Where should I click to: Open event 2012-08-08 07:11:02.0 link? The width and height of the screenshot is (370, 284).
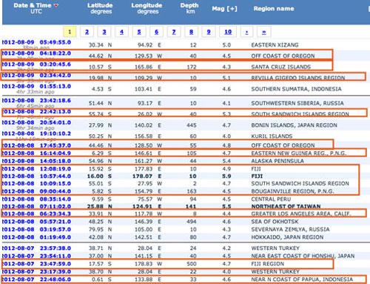36,206
